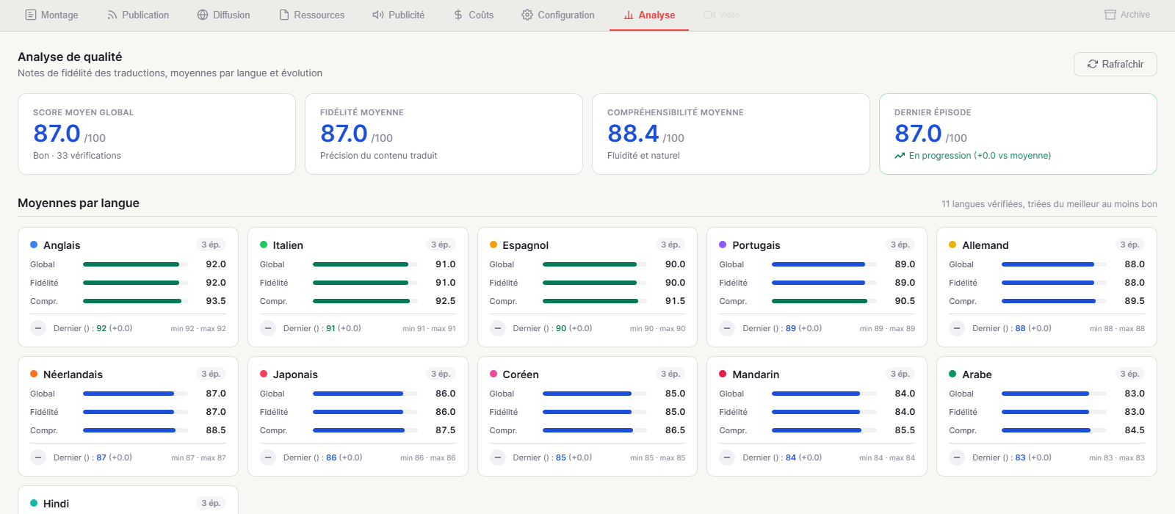Click the minus trend icon in Néerlandais card
The height and width of the screenshot is (514, 1175).
pos(38,457)
